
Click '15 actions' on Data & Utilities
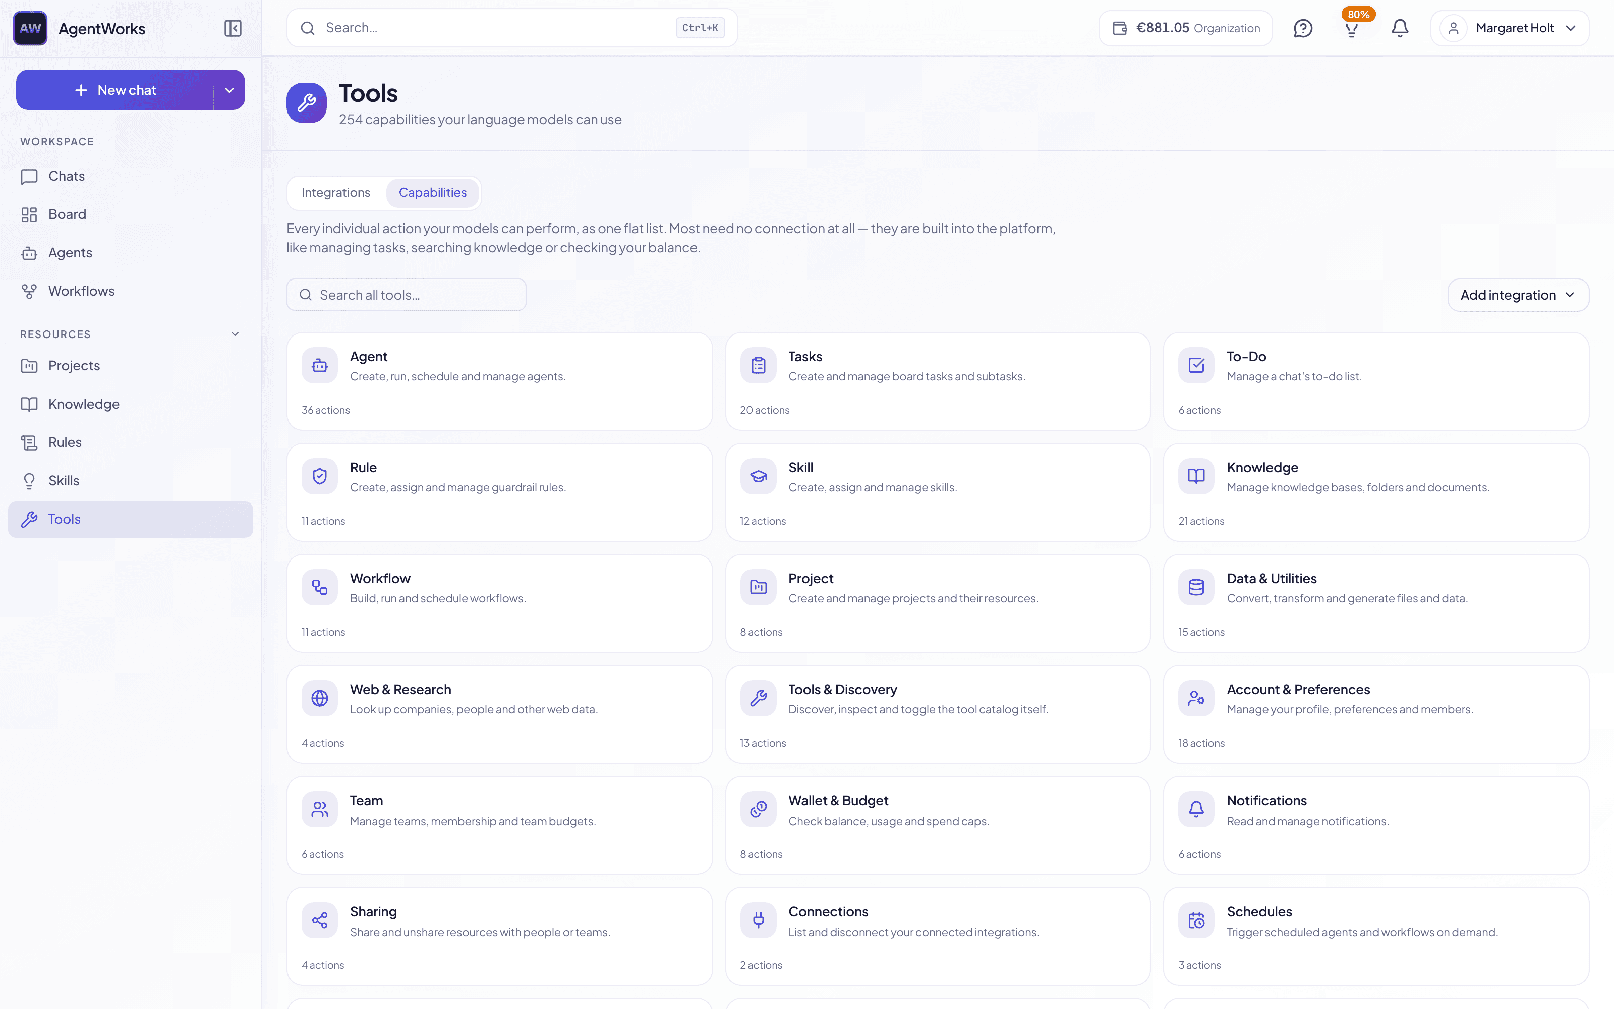coord(1201,632)
